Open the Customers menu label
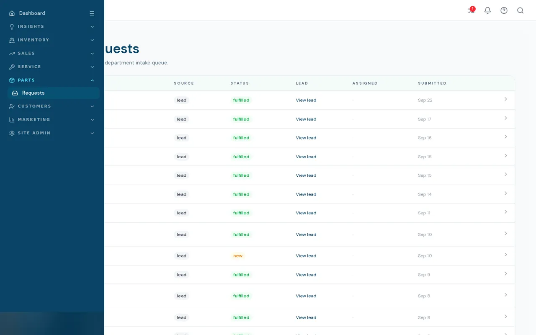Viewport: 536px width, 335px height. coord(34,106)
